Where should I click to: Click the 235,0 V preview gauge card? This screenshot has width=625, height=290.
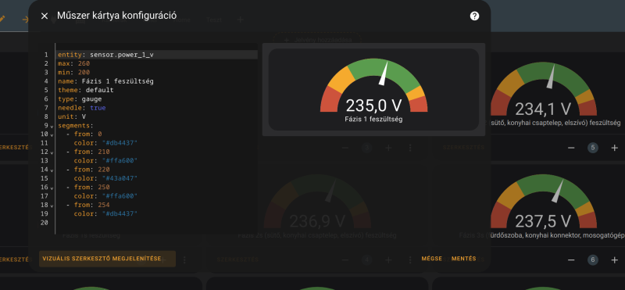373,90
